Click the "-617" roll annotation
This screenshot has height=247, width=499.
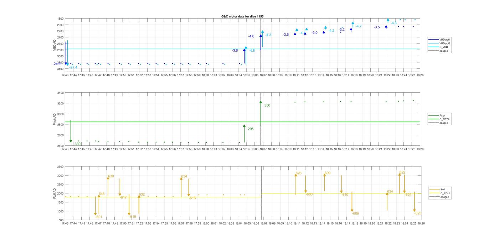123,197
